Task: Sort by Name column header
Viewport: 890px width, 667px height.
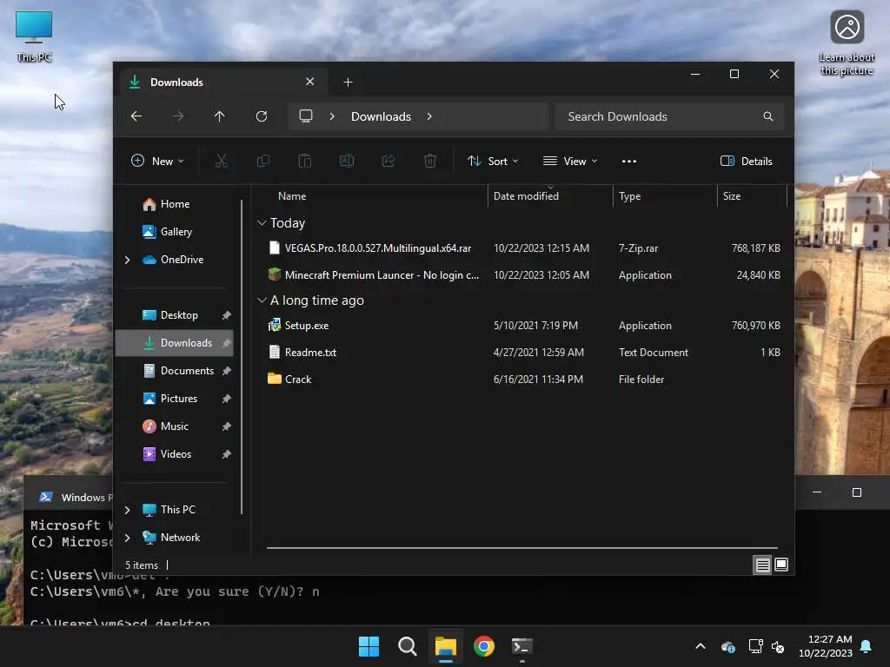Action: [x=375, y=196]
